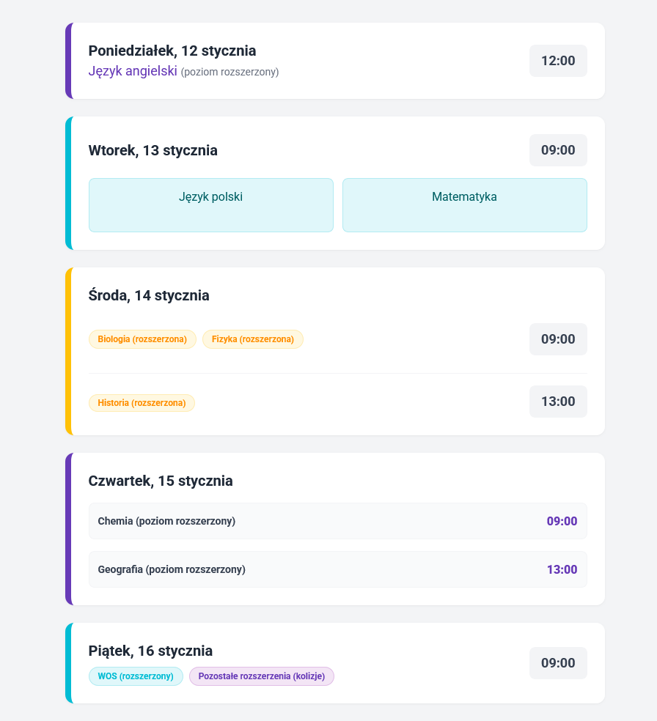This screenshot has height=721, width=657.
Task: Click the Fizyka (rozszerzona) tag
Action: pos(252,339)
